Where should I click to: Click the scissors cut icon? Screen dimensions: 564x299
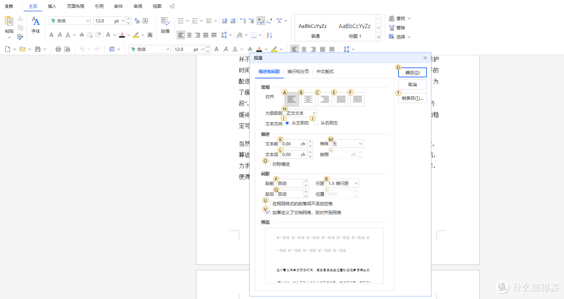20,18
